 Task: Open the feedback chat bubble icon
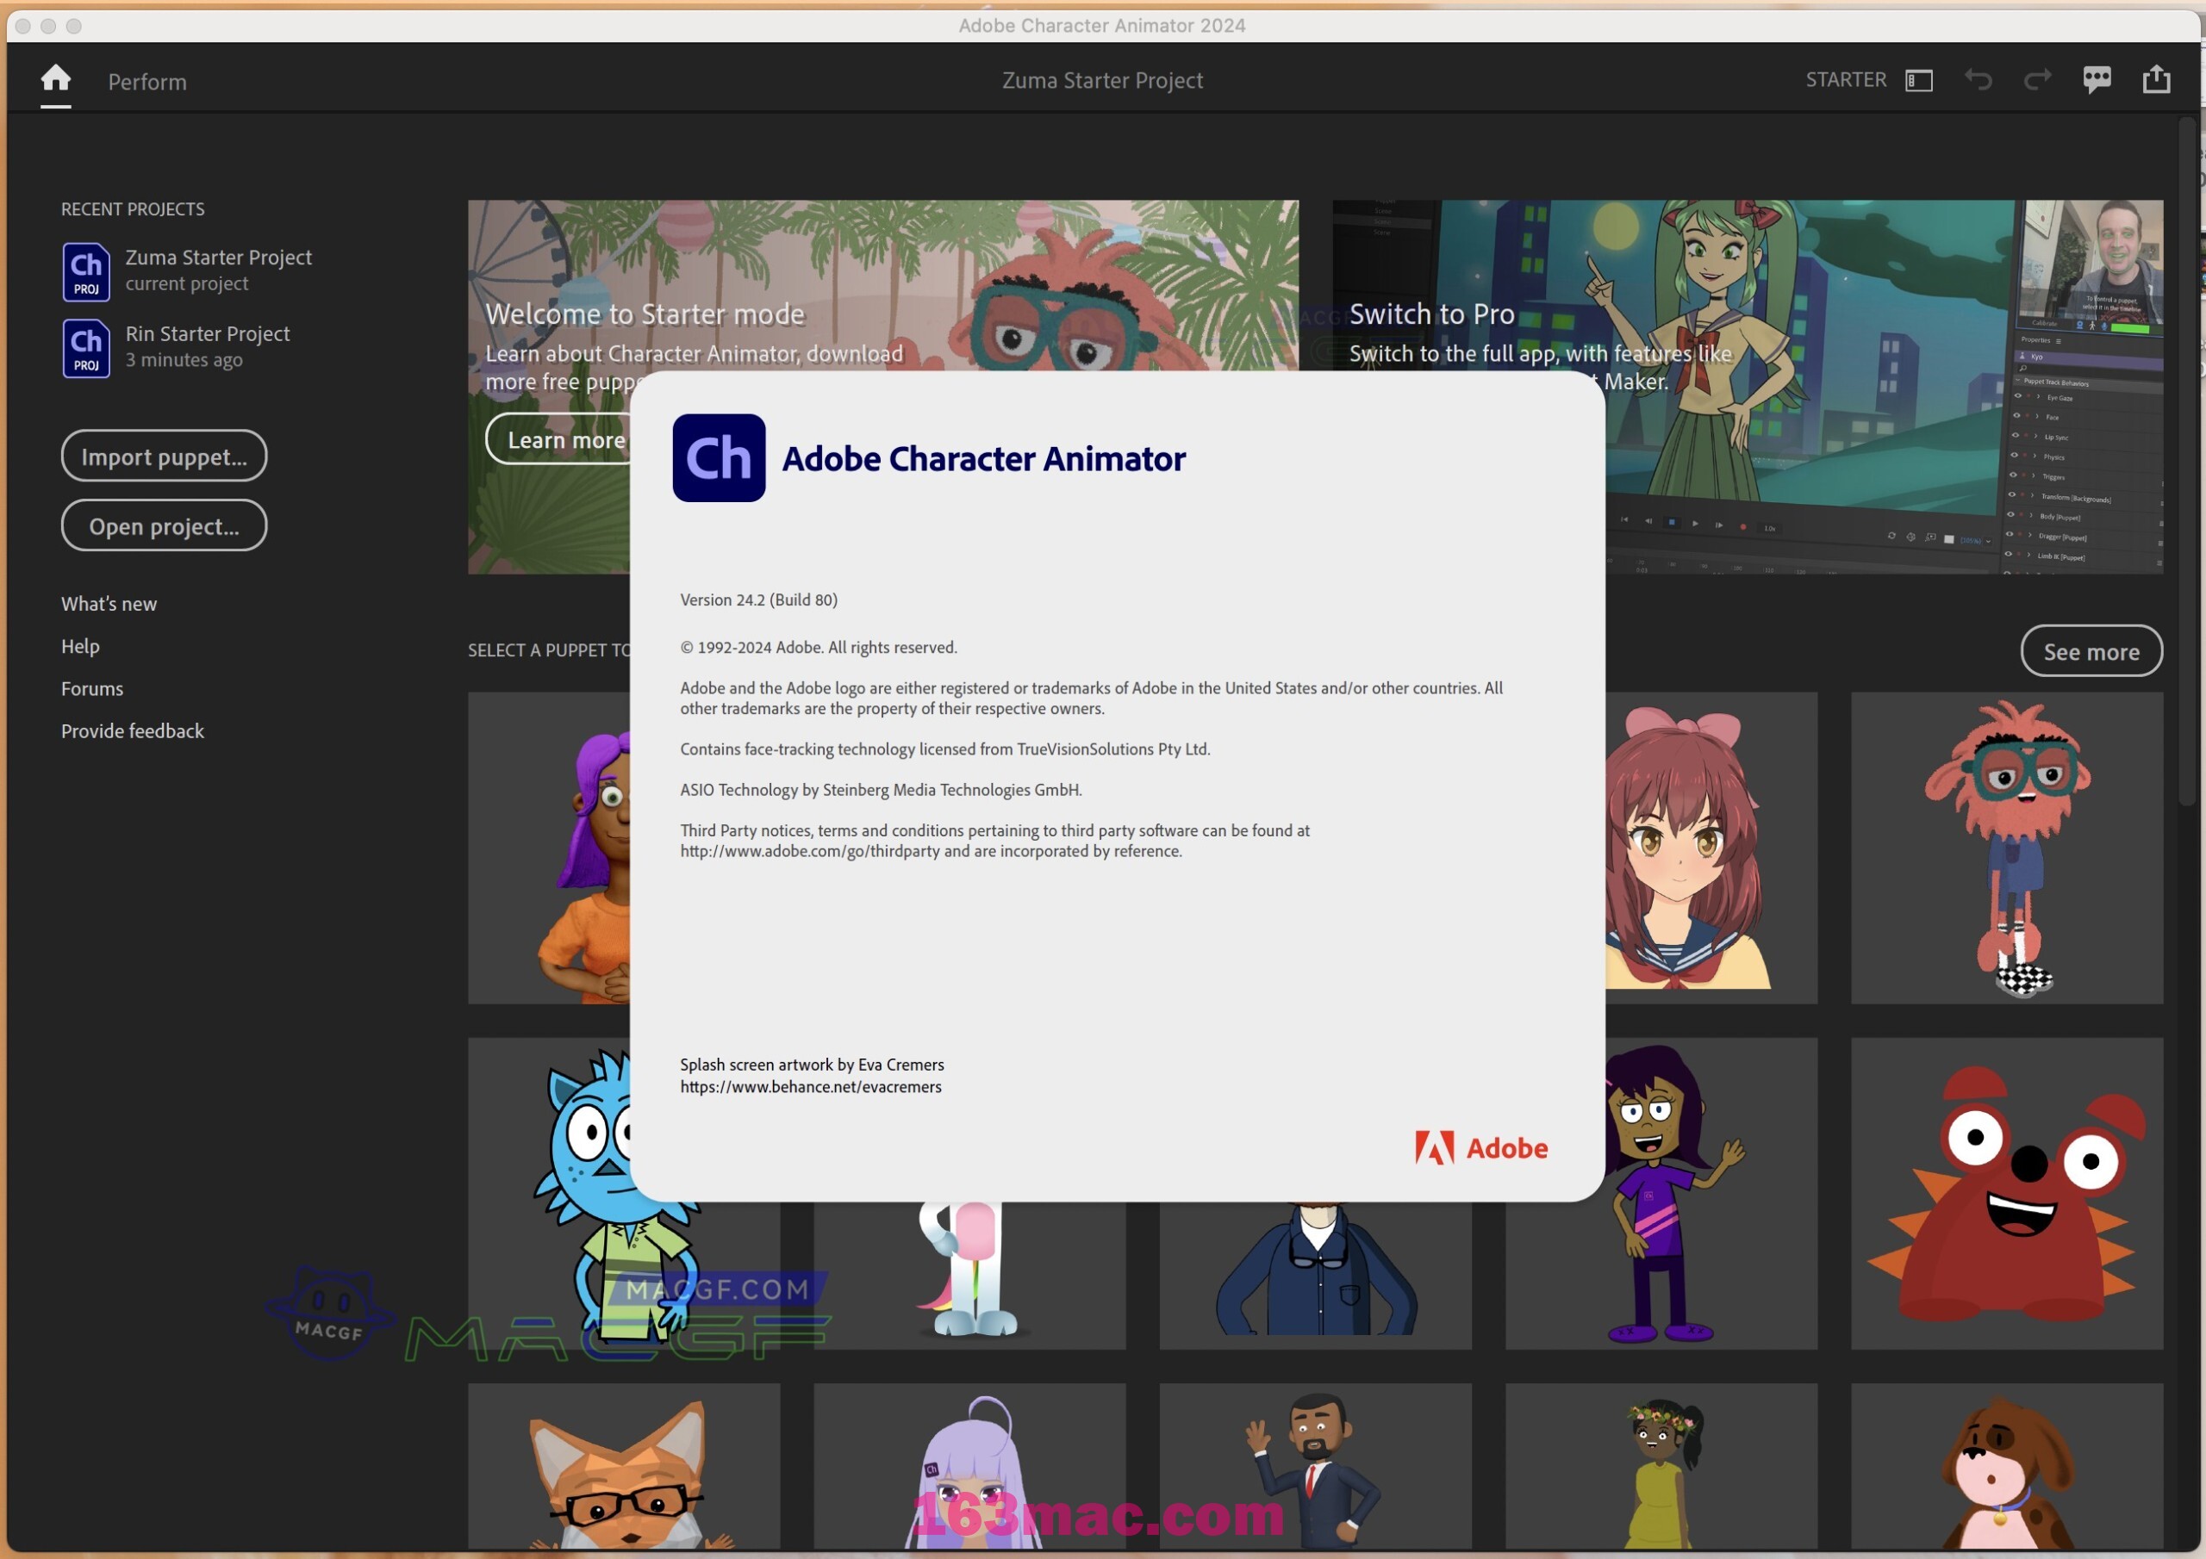[x=2097, y=80]
